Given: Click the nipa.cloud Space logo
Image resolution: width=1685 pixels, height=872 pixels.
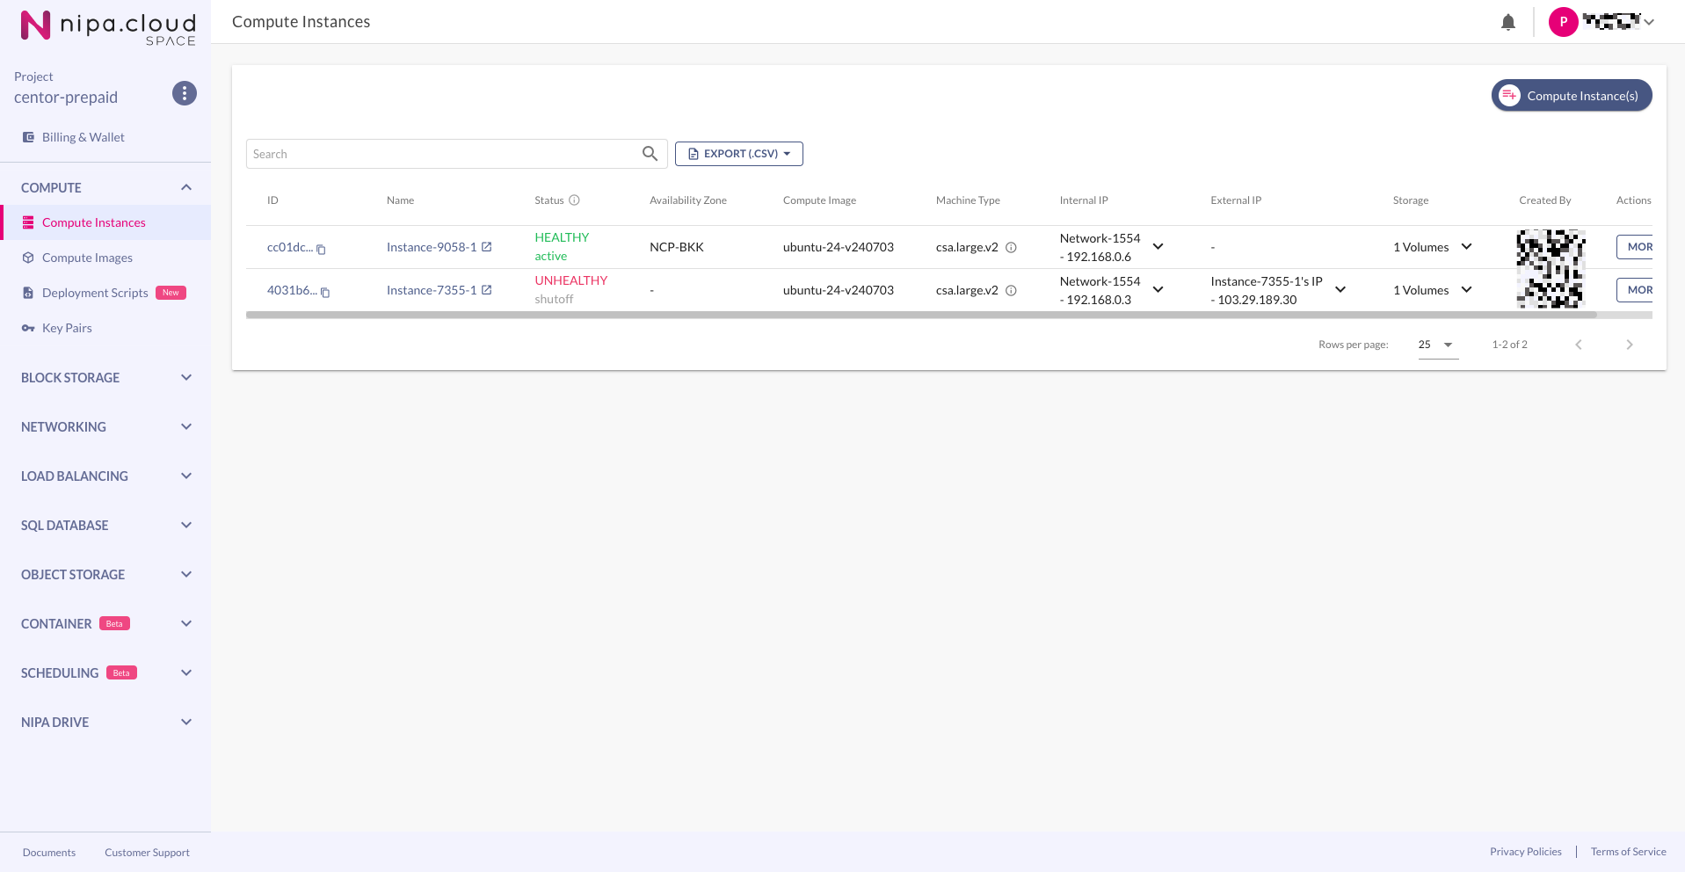Looking at the screenshot, I should (108, 26).
